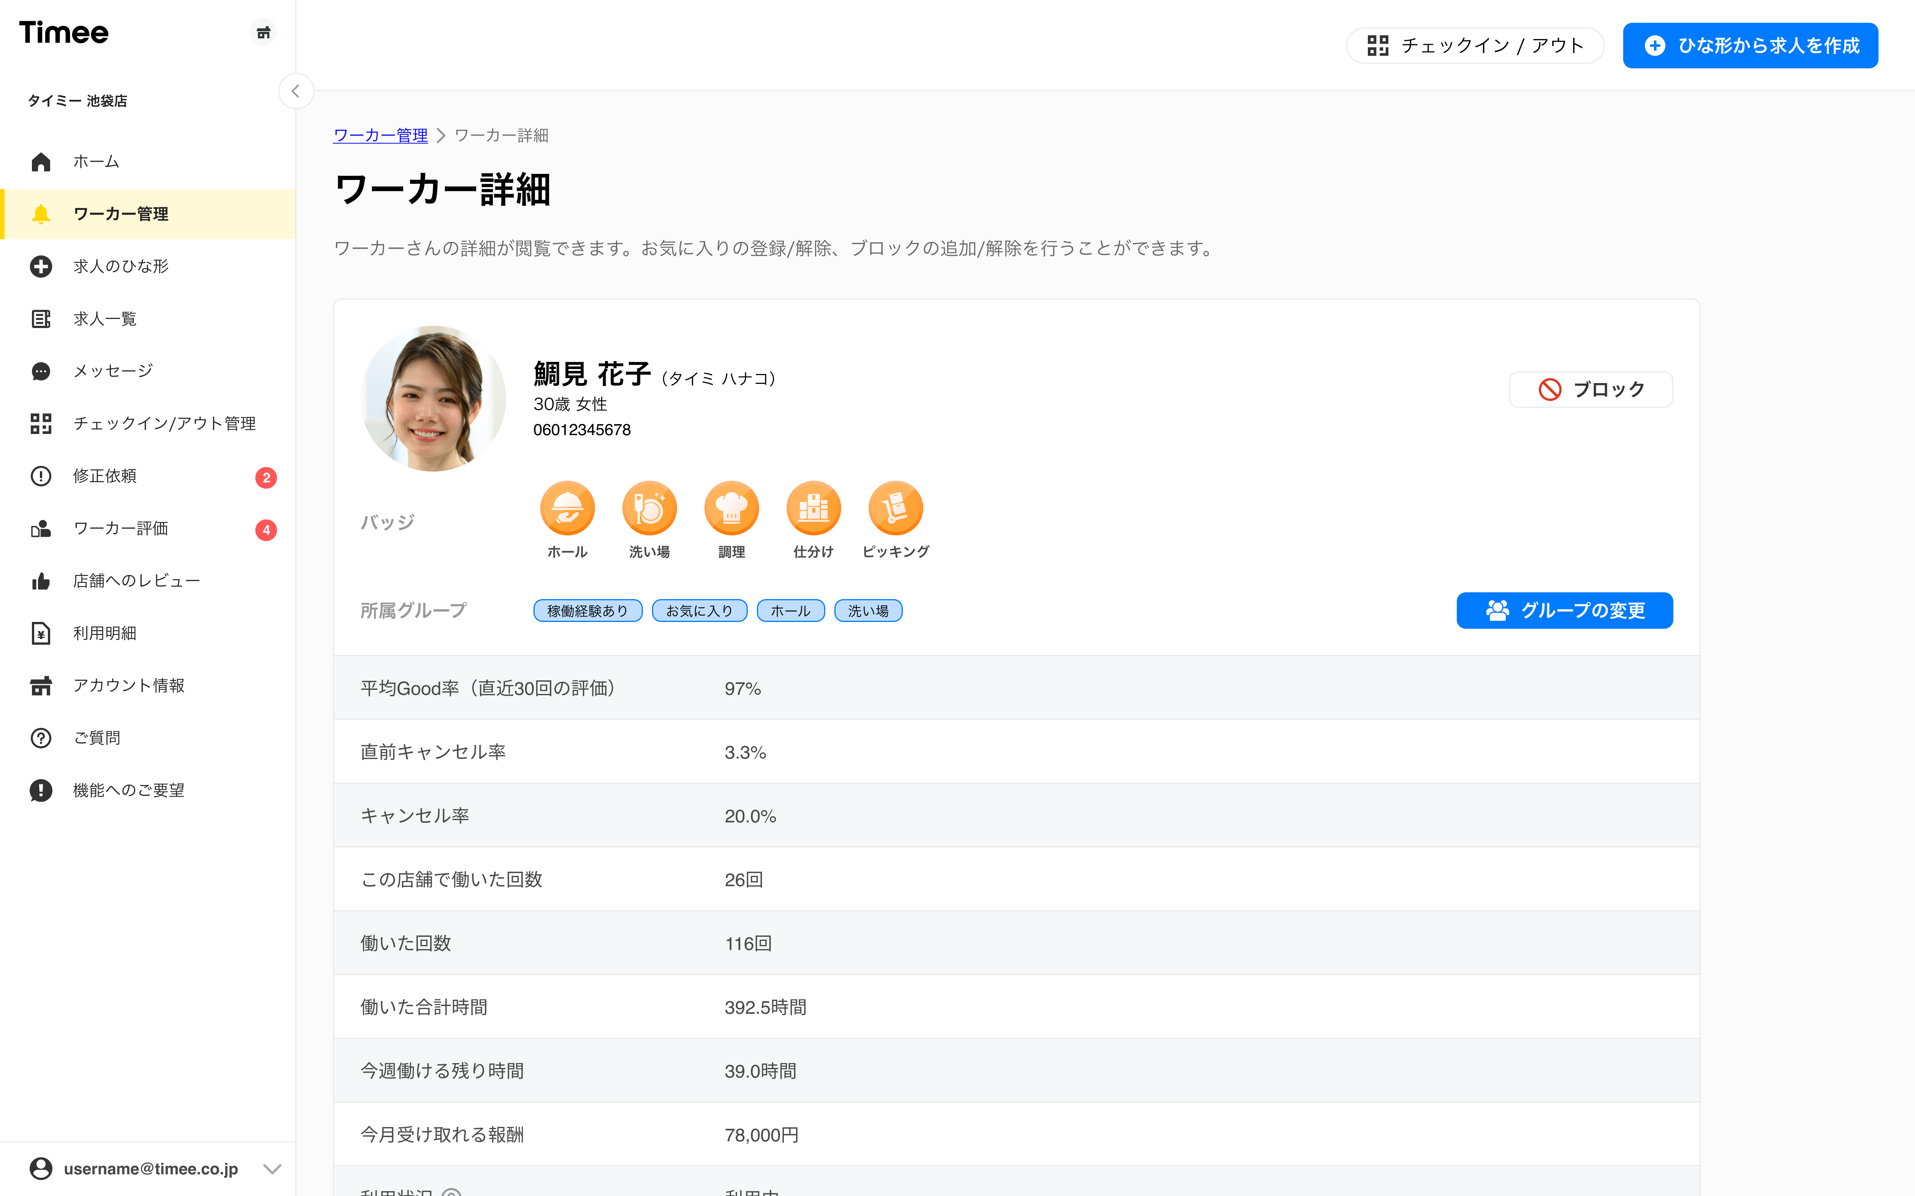Click the yen document icon for 利用明細
The height and width of the screenshot is (1196, 1915).
point(41,633)
